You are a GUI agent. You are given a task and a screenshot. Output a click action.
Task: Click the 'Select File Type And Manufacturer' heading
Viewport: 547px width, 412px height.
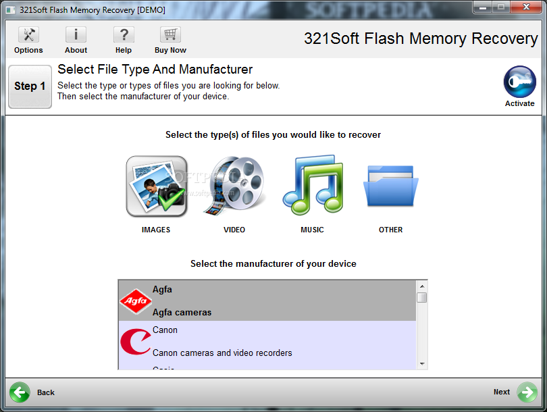click(155, 70)
